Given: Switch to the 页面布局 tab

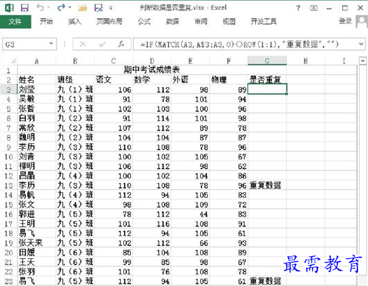Looking at the screenshot, I should pyautogui.click(x=109, y=22).
